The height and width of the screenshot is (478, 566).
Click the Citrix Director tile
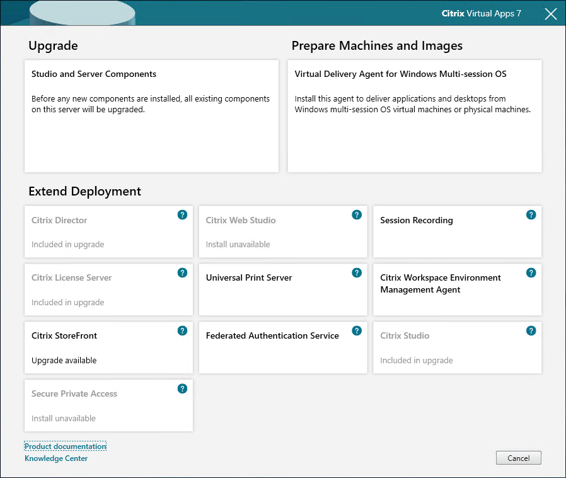point(108,231)
